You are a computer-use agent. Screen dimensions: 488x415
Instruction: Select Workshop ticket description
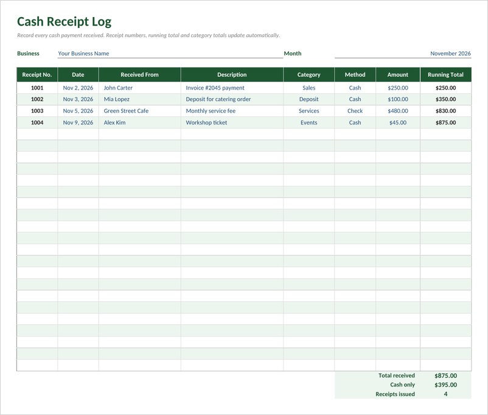point(232,122)
